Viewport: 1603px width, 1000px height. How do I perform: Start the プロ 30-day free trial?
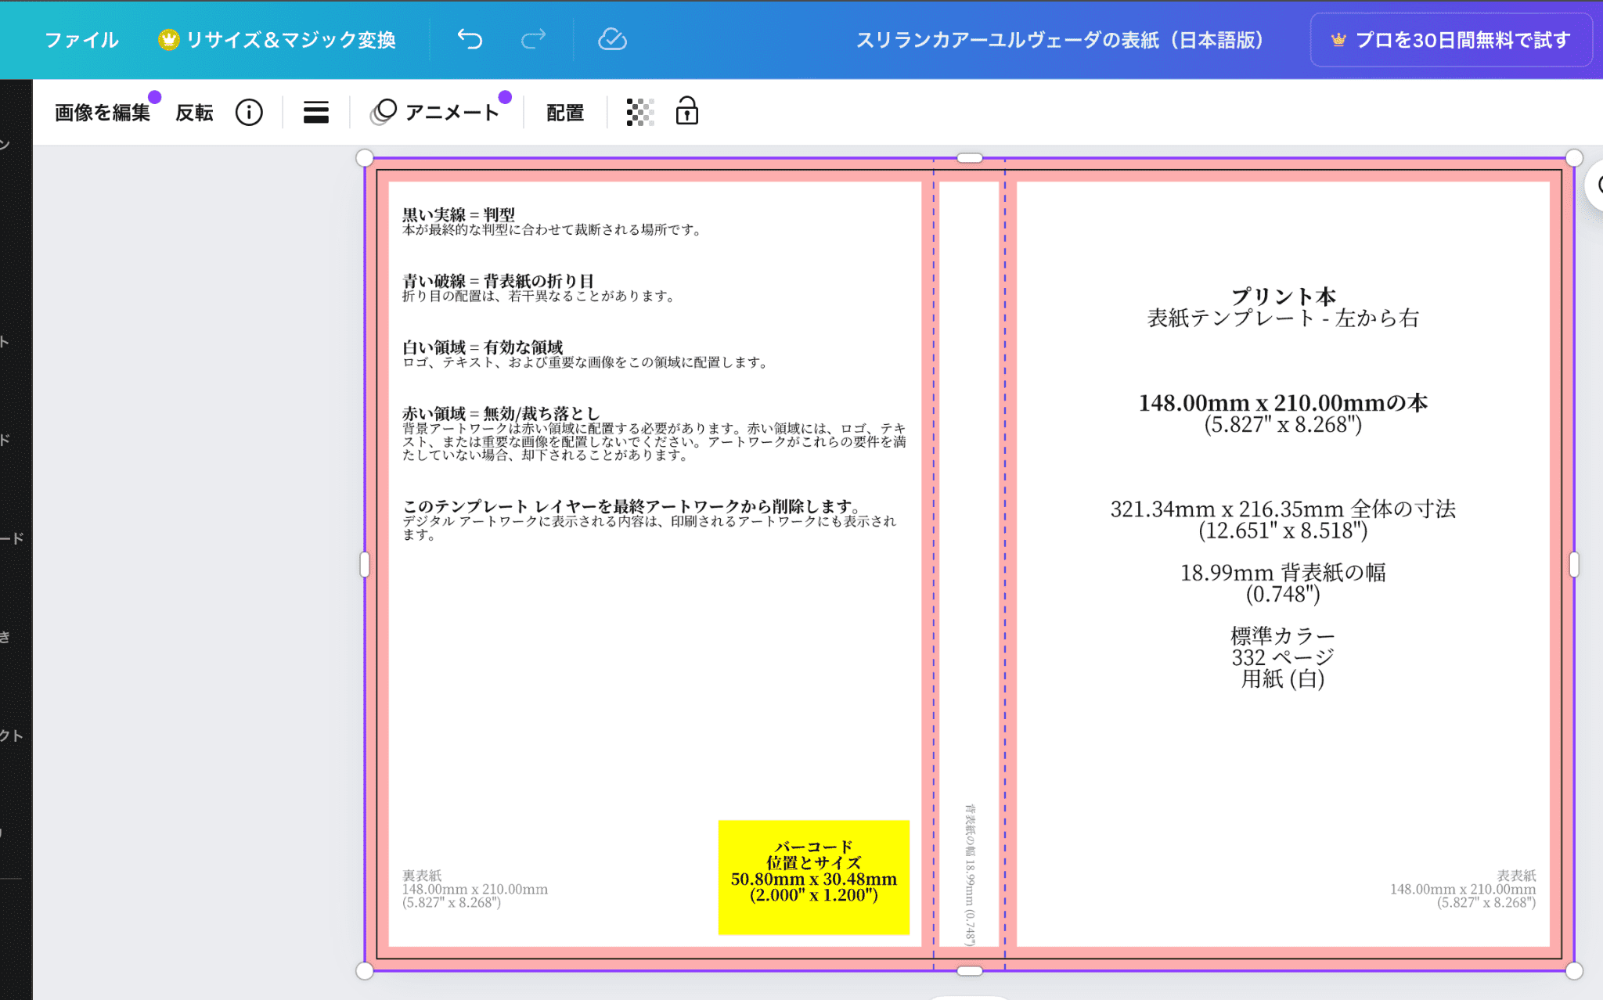click(1450, 39)
